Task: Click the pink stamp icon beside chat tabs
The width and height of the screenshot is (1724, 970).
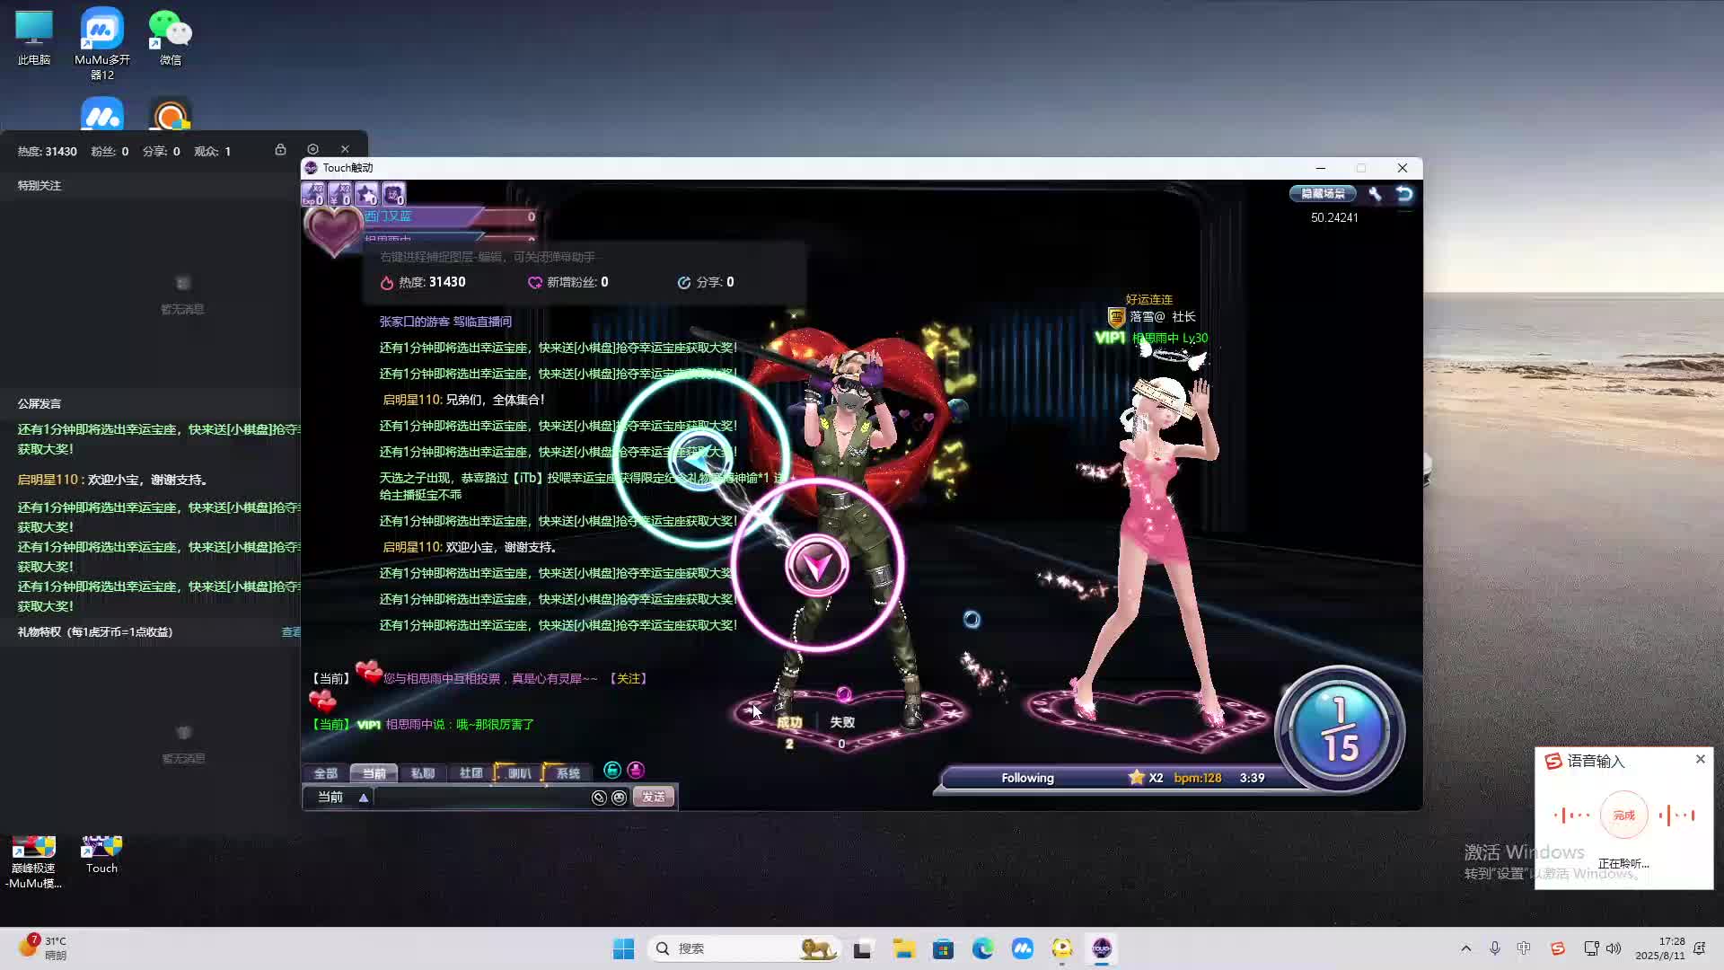Action: (636, 771)
